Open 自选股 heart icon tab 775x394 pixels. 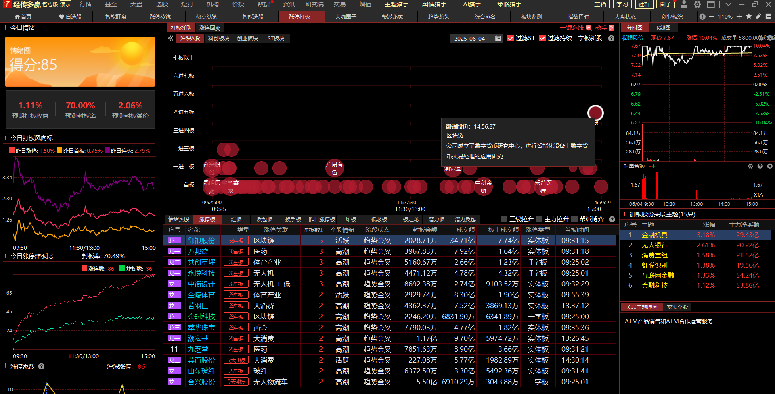point(70,17)
